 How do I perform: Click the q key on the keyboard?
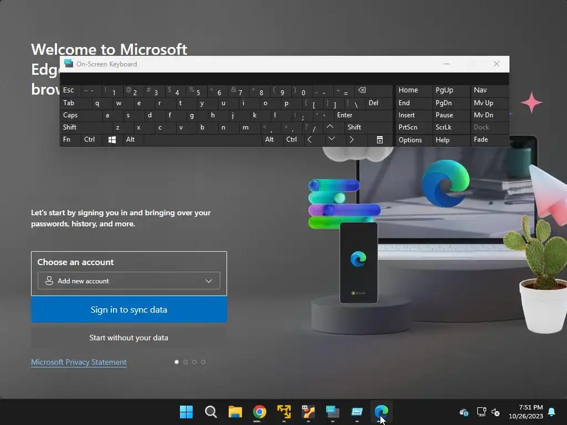point(102,103)
